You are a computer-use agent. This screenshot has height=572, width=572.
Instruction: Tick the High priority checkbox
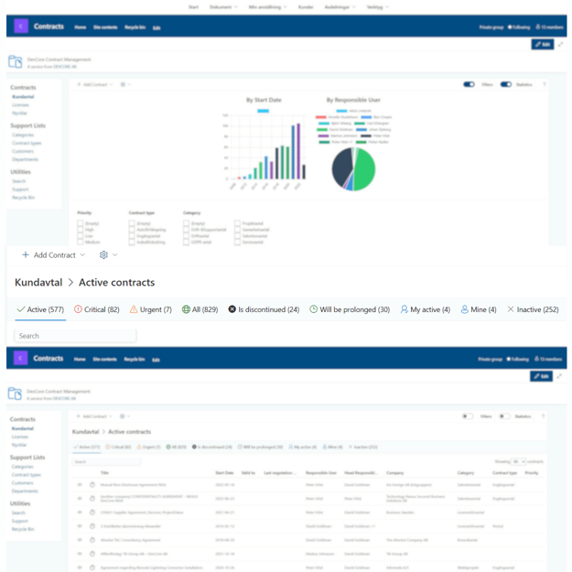81,230
